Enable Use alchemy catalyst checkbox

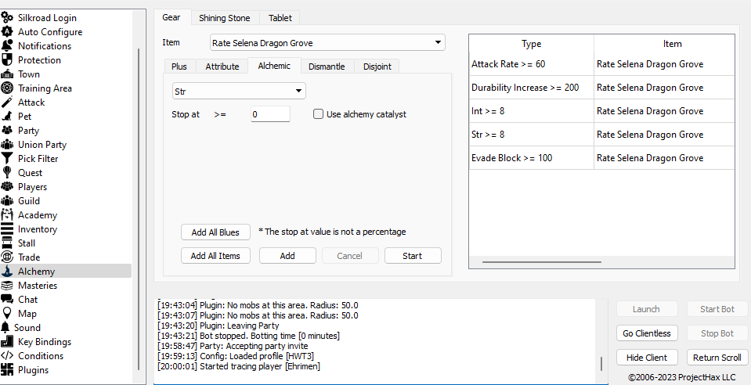pyautogui.click(x=318, y=114)
